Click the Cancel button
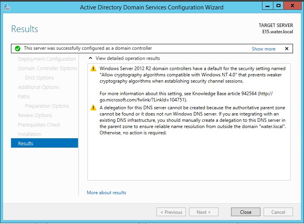This screenshot has width=304, height=224. coord(278,212)
